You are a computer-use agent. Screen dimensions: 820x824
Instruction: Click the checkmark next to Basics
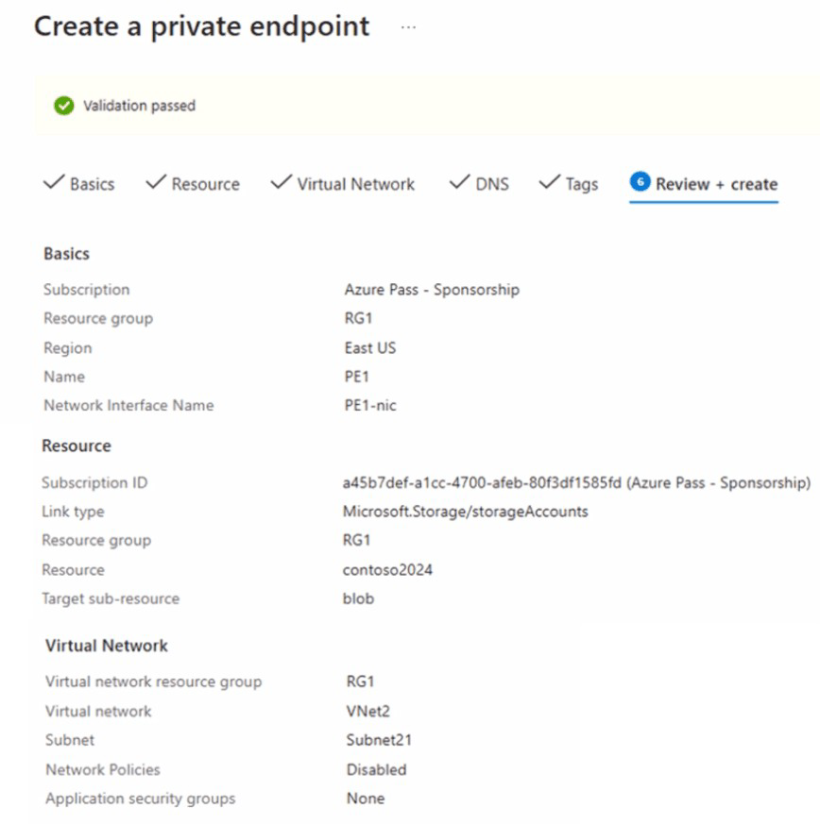54,183
